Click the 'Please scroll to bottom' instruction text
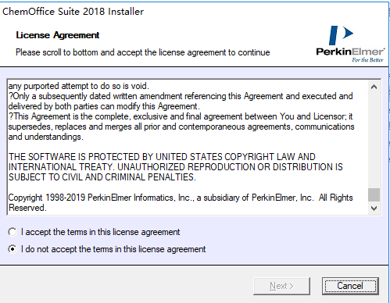This screenshot has width=390, height=303. pos(143,52)
